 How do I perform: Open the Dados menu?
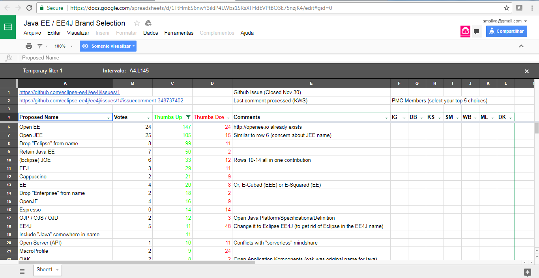click(x=150, y=33)
